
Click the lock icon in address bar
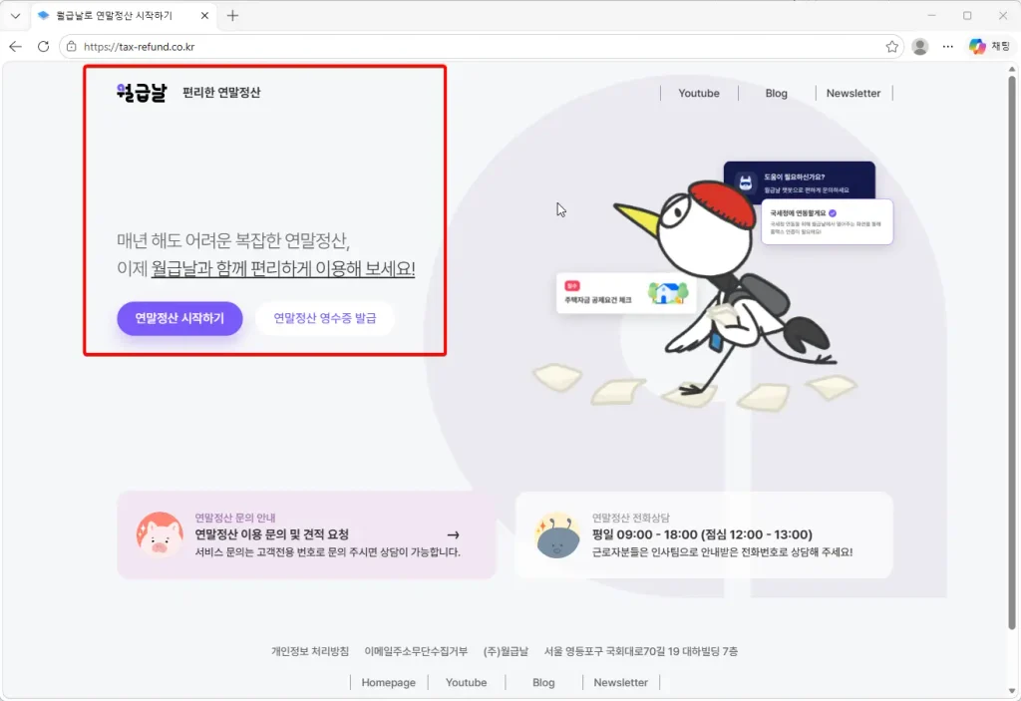click(x=72, y=46)
